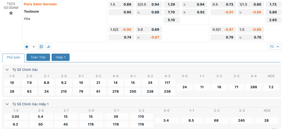This screenshot has height=129, width=283.
Task: Collapse markets using the 70 counter button
Action: 274,47
